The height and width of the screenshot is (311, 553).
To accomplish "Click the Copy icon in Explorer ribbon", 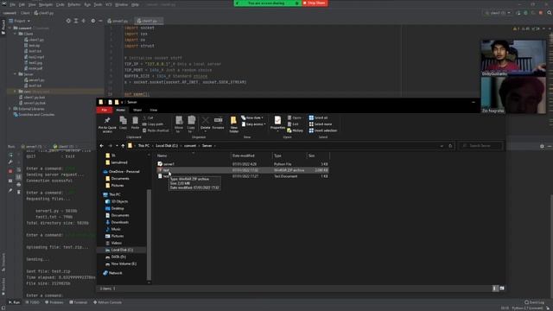I will tap(123, 120).
